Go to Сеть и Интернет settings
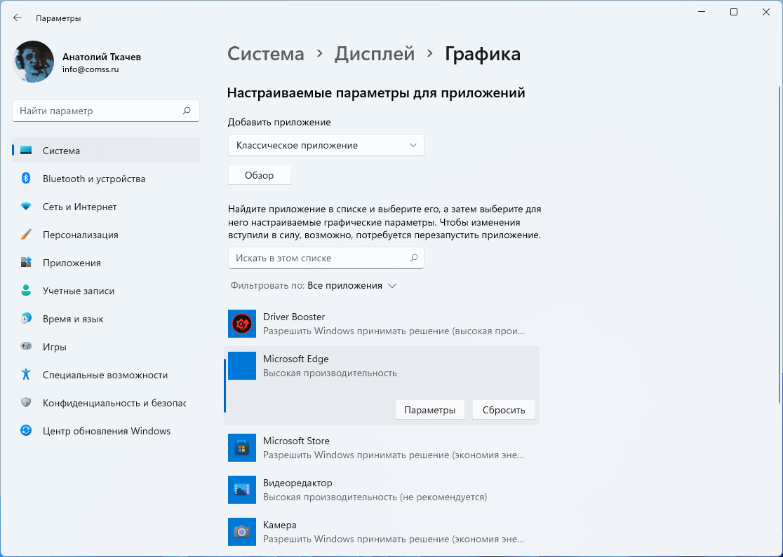783x557 pixels. click(x=106, y=207)
